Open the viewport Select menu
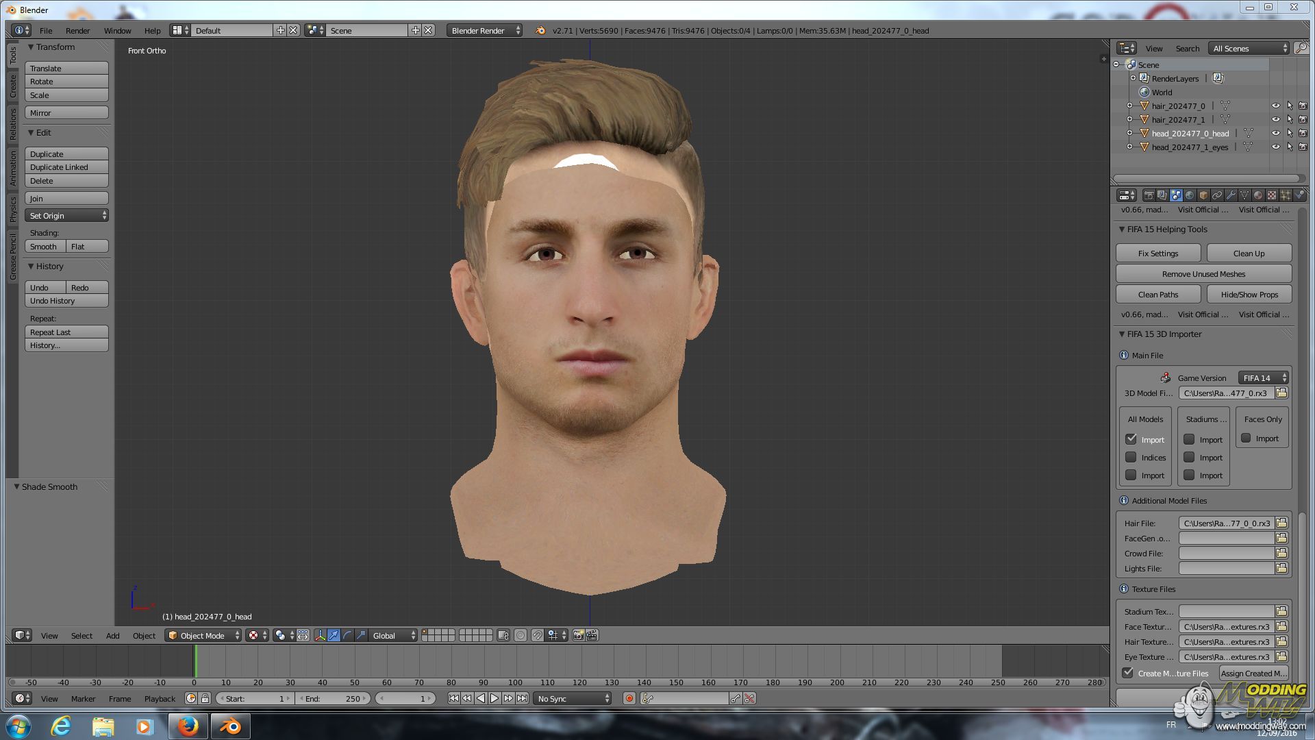The image size is (1315, 740). (82, 636)
